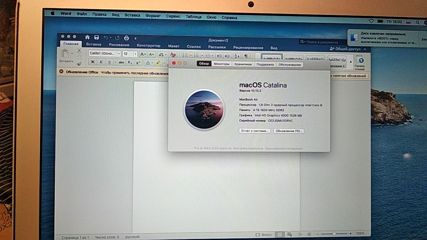Adjust the zoom slider in the status bar
The image size is (427, 240).
click(x=334, y=234)
